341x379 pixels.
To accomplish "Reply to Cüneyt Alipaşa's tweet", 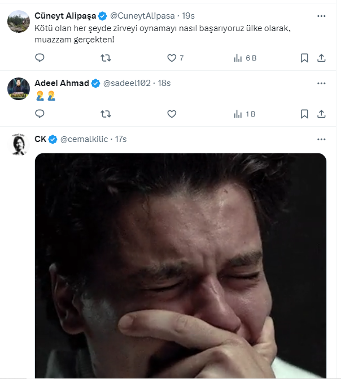I will pyautogui.click(x=40, y=58).
